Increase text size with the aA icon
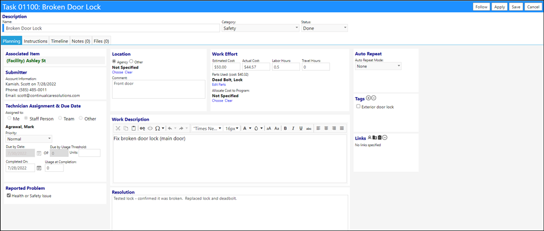Viewport: 544px width, 231px height. [x=268, y=128]
